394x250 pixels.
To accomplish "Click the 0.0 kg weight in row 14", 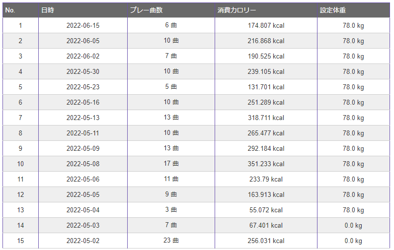I will (x=354, y=225).
